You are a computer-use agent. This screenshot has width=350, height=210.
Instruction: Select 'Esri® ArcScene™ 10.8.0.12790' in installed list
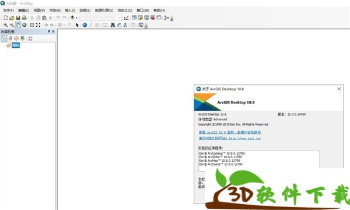coord(221,164)
